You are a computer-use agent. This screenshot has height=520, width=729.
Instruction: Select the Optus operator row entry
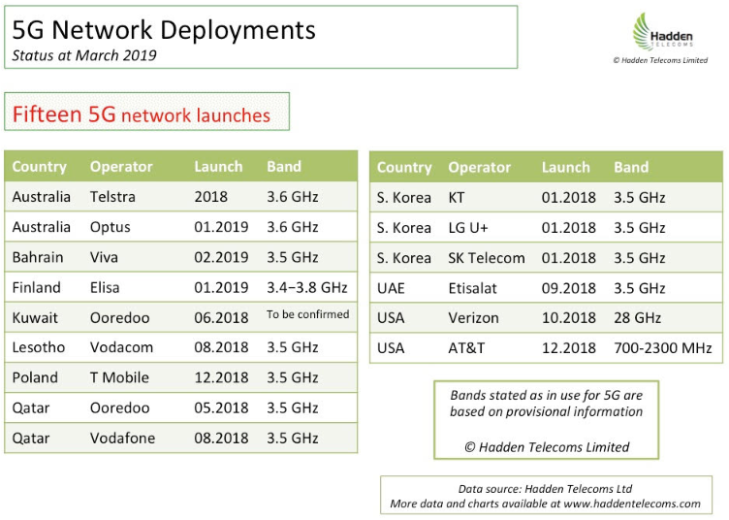tap(111, 227)
